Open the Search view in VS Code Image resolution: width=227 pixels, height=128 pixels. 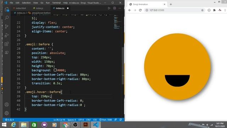pyautogui.click(x=7, y=18)
